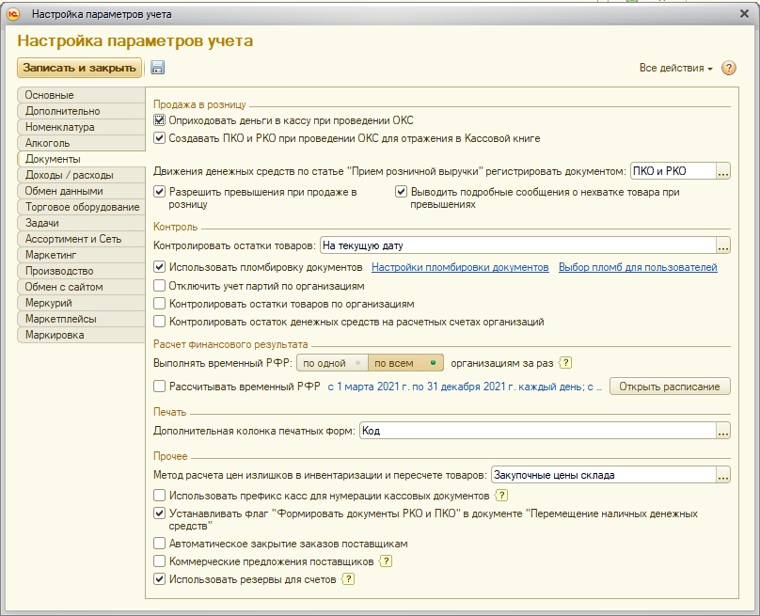Select the 'по одной' РФФ option
Screen dimensions: 760x616
tap(333, 363)
